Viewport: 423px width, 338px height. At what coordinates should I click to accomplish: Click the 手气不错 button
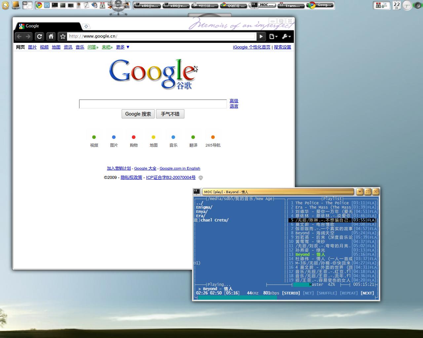(x=170, y=114)
